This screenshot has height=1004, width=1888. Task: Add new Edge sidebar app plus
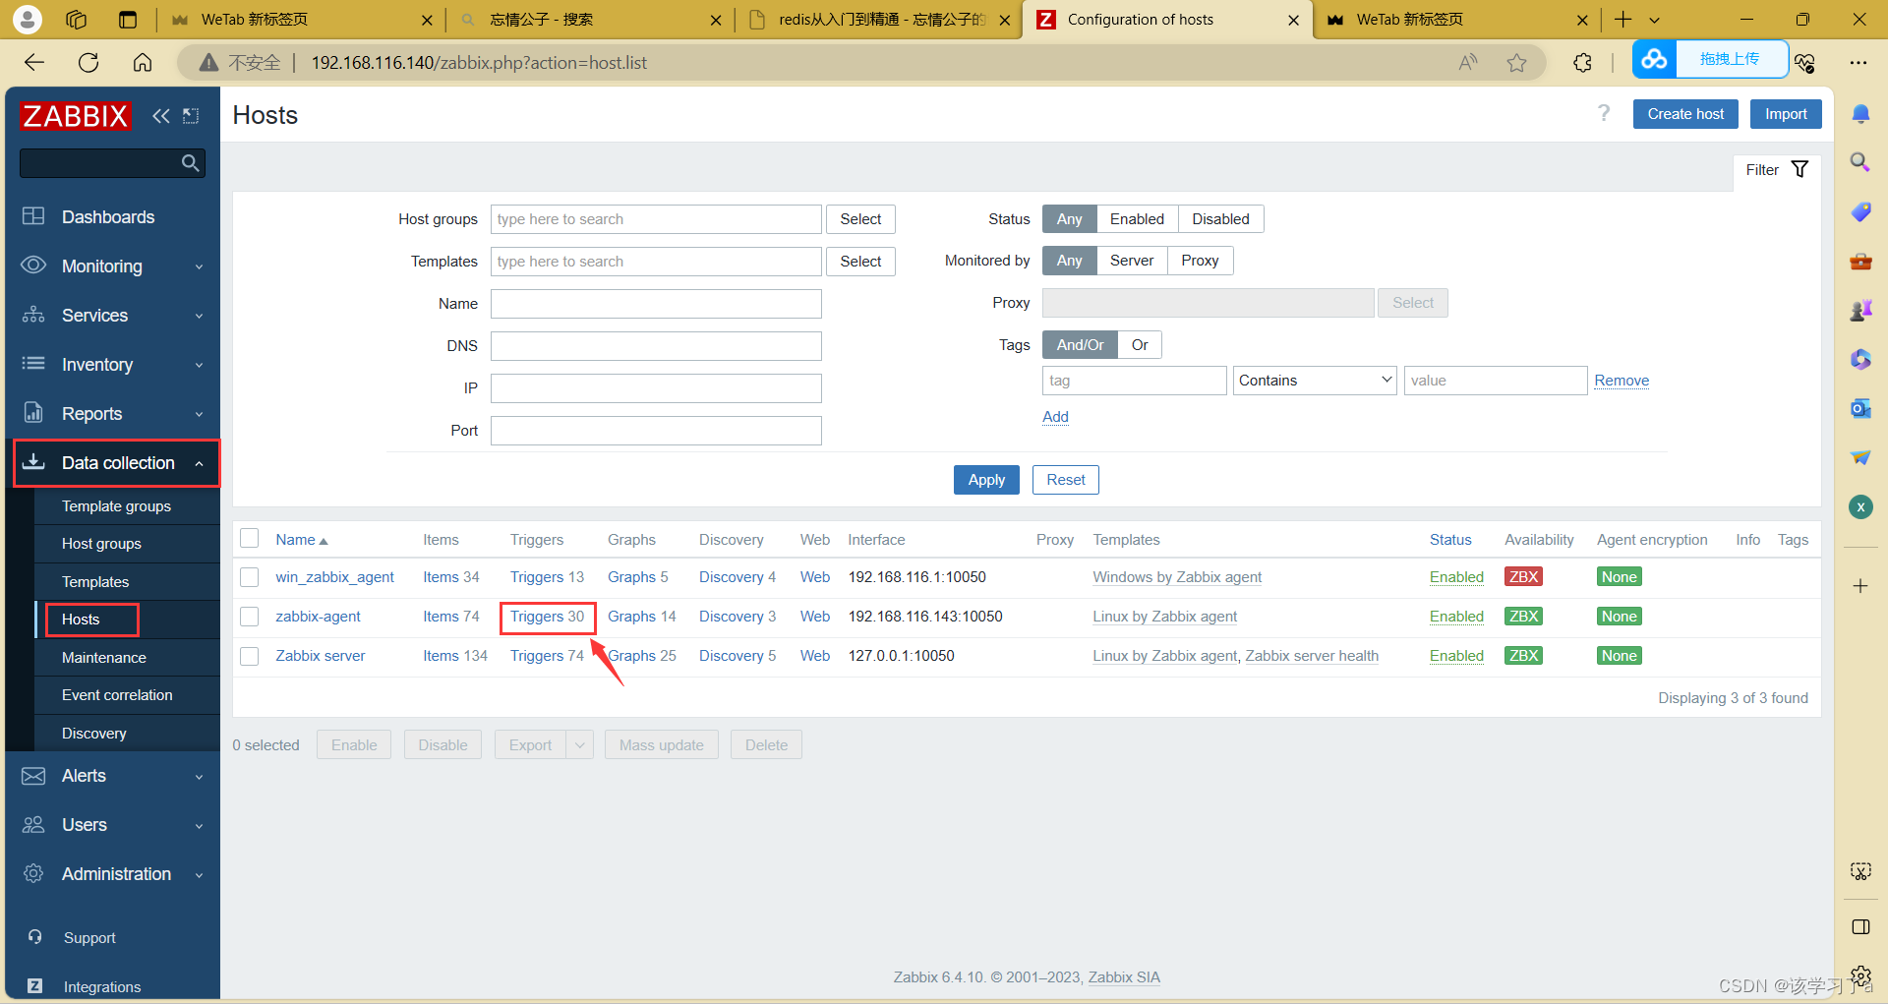coord(1860,586)
